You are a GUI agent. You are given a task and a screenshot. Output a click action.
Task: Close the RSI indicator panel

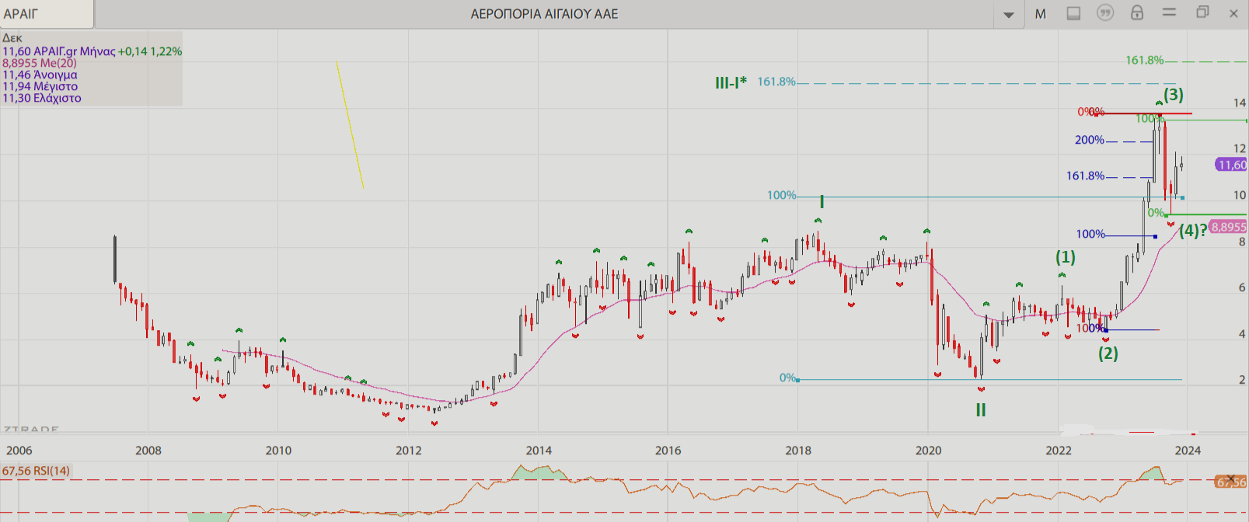(x=1230, y=478)
